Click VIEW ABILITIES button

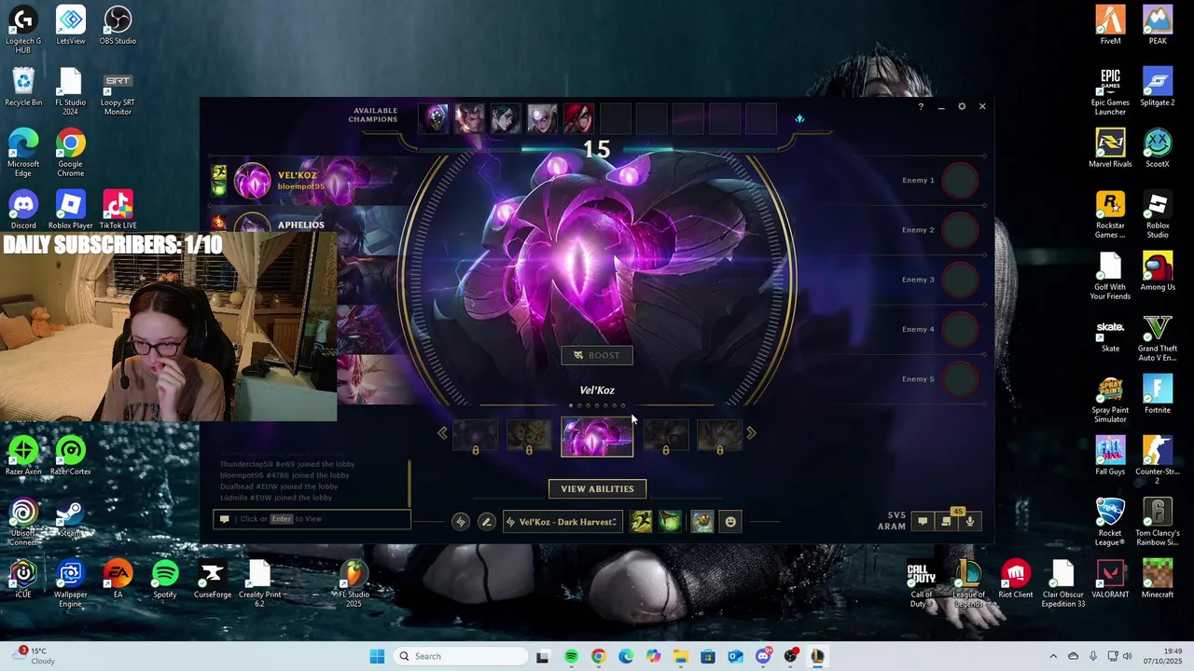point(597,489)
